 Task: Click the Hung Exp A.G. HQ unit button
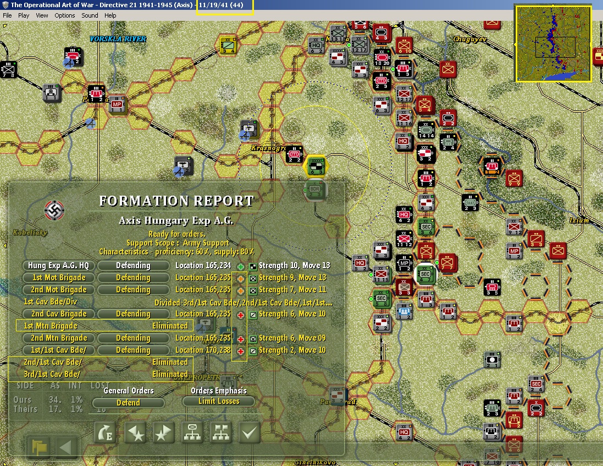(x=58, y=265)
